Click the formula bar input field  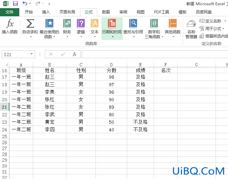coord(155,54)
